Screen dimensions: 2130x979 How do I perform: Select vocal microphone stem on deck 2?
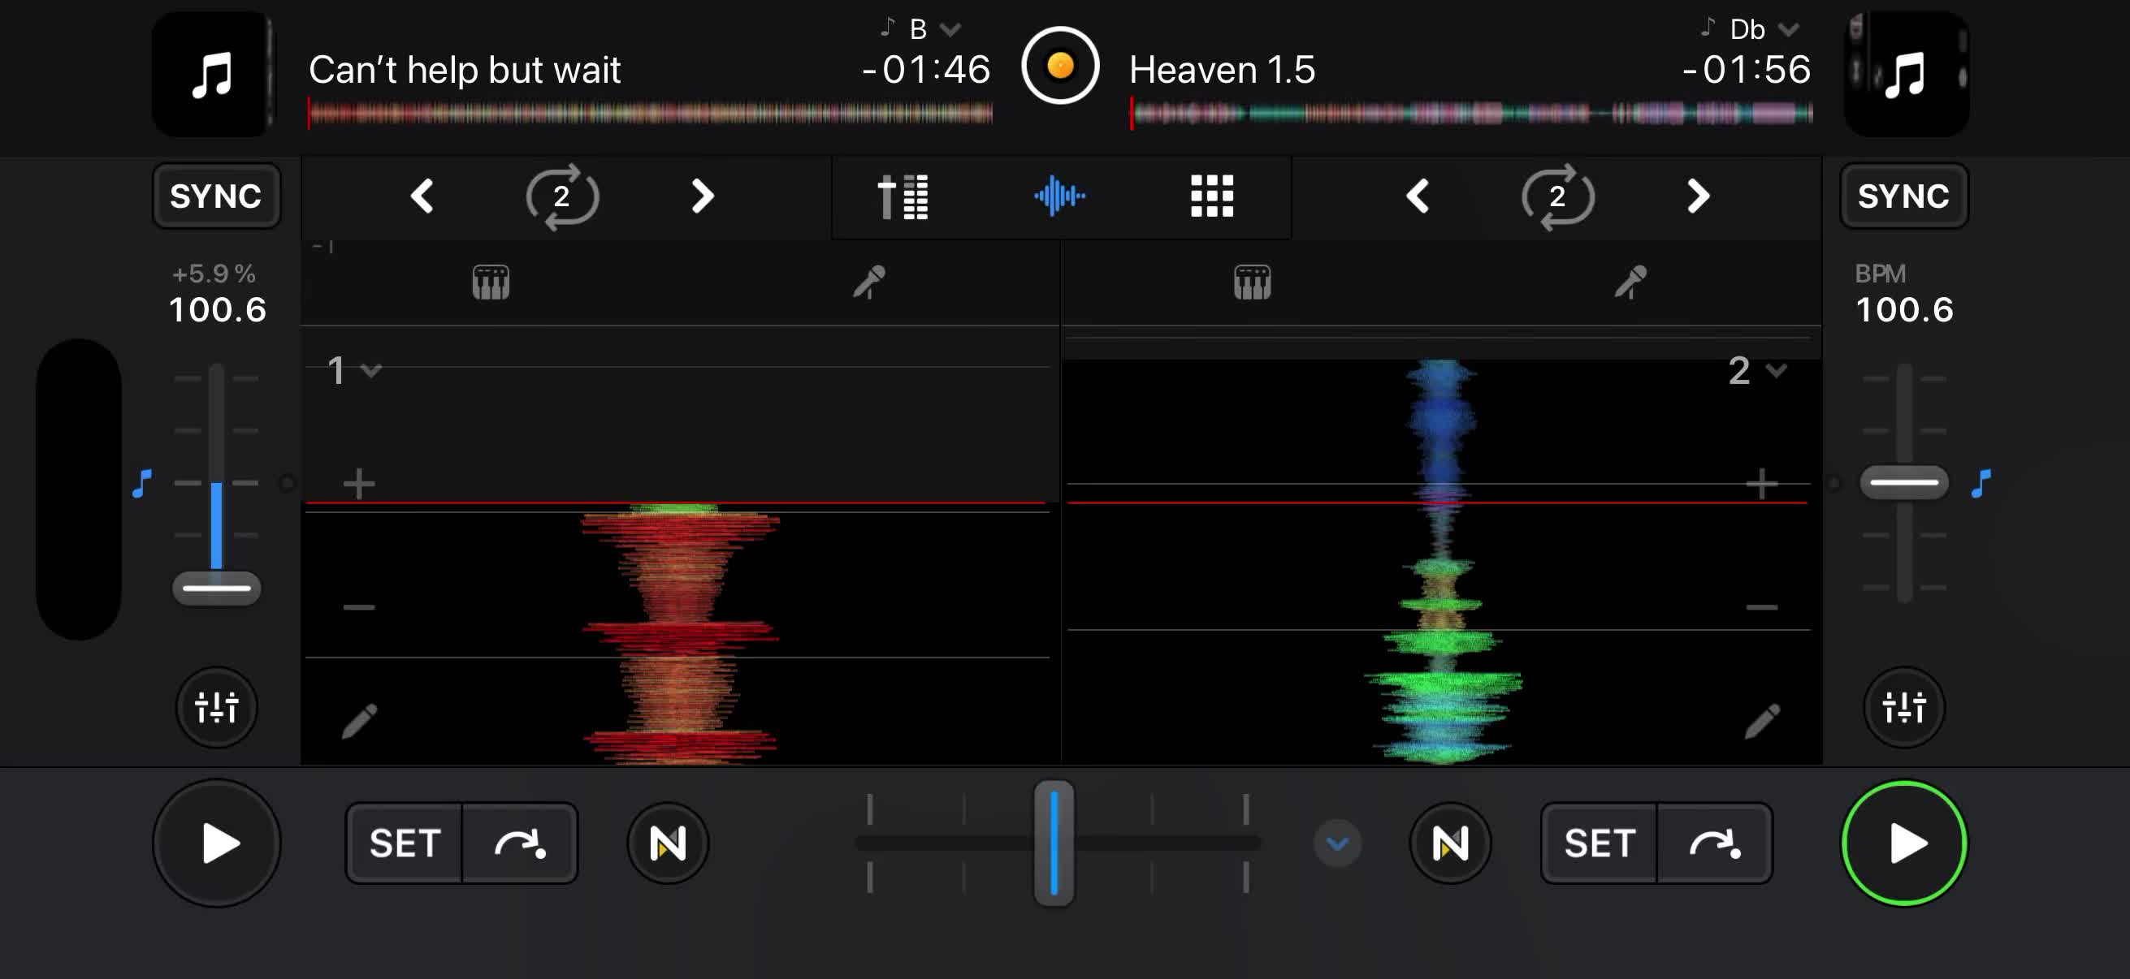coord(1630,282)
